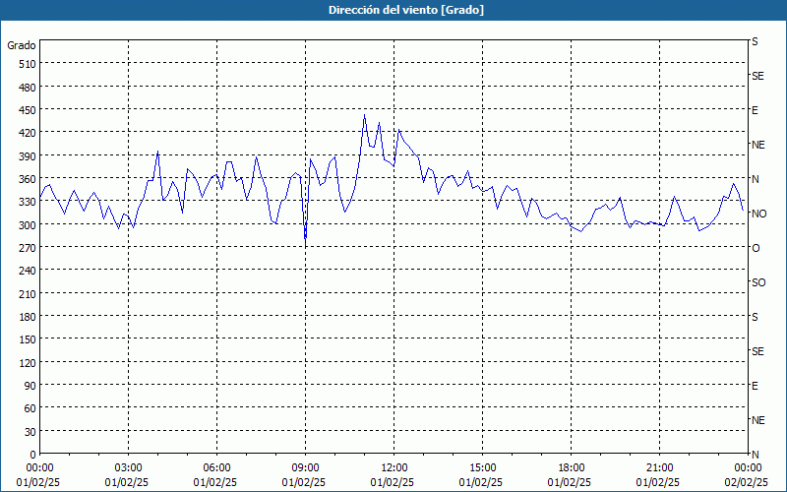Viewport: 787px width, 492px height.
Task: Click the "00:00 02/02/25" end time label
Action: coord(748,475)
